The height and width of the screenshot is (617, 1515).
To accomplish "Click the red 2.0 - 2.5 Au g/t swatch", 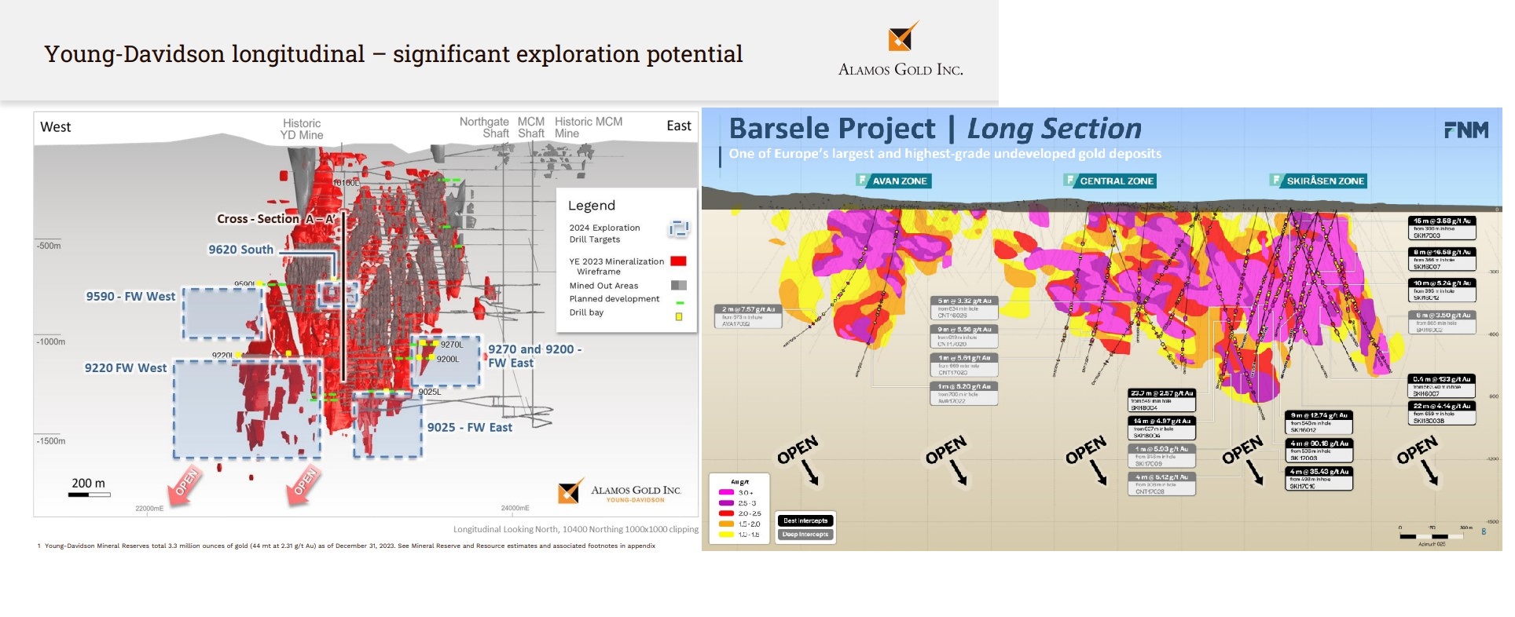I will [726, 513].
